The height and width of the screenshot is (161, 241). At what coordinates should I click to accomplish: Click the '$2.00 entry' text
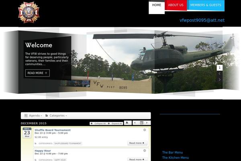point(41,137)
